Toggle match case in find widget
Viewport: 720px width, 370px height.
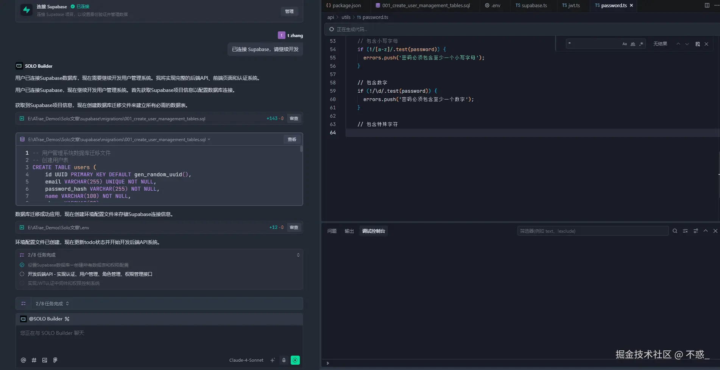[625, 44]
